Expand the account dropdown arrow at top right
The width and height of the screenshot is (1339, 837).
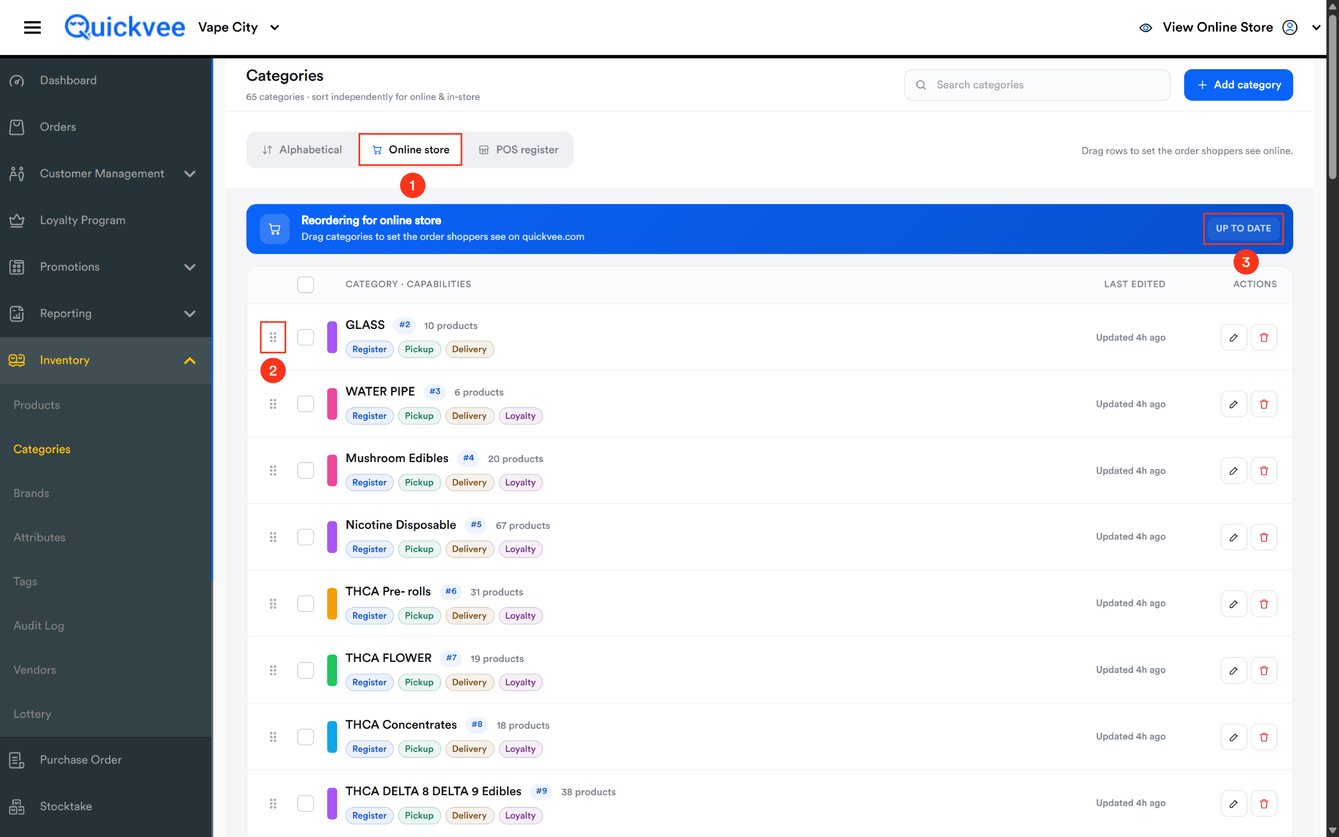(1316, 28)
